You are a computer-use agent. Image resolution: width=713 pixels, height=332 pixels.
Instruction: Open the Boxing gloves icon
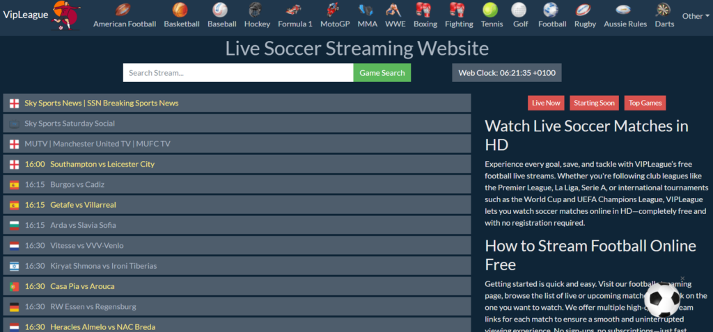click(x=423, y=10)
